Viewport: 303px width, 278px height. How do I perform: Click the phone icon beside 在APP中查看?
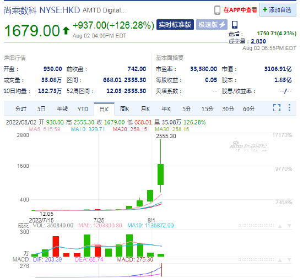coord(217,10)
